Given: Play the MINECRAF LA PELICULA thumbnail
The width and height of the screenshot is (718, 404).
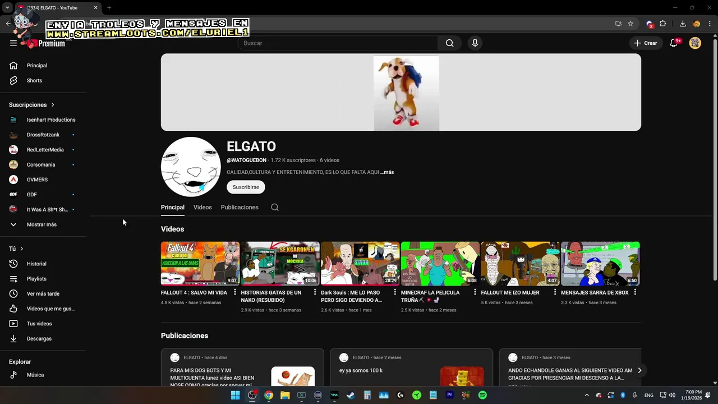Looking at the screenshot, I should coord(440,264).
